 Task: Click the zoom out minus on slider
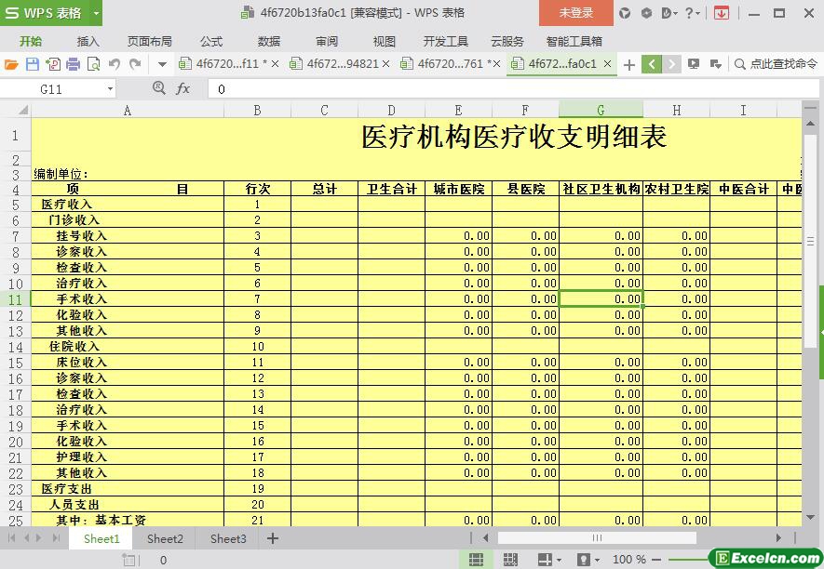[657, 560]
